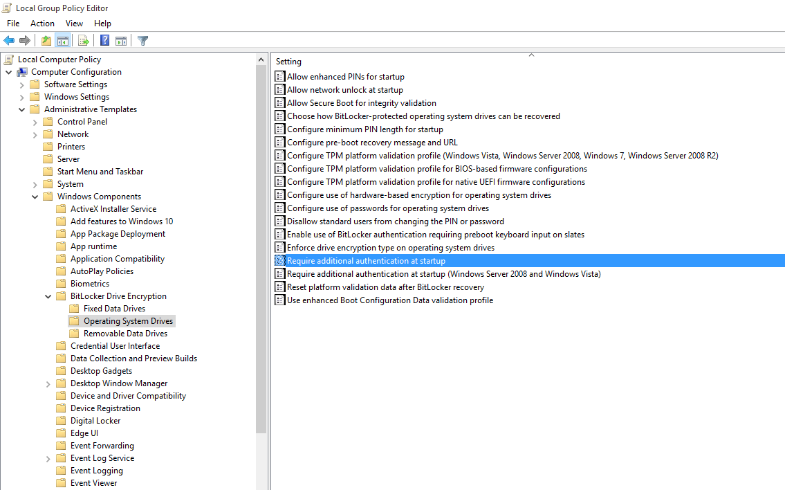
Task: Click the Local Computer Policy root icon
Action: point(8,60)
